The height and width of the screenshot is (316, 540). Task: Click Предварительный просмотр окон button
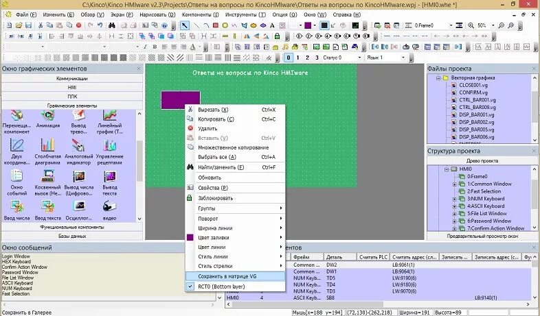point(482,236)
